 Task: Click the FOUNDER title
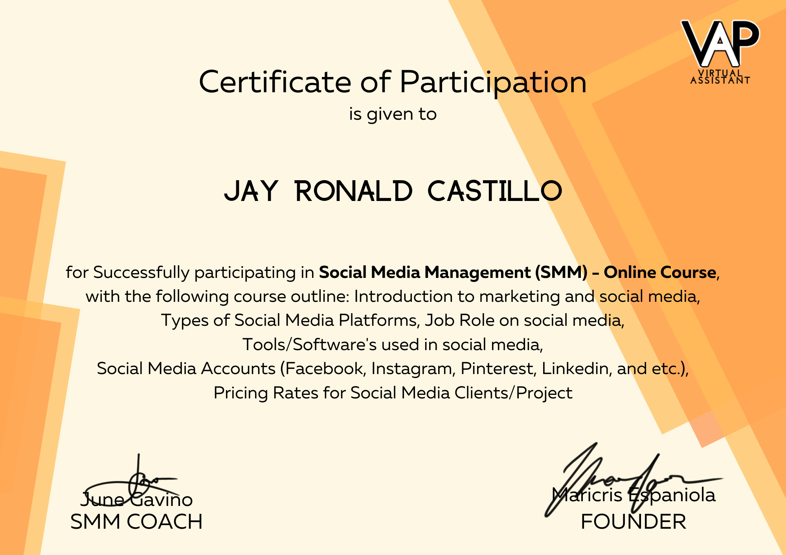633,522
